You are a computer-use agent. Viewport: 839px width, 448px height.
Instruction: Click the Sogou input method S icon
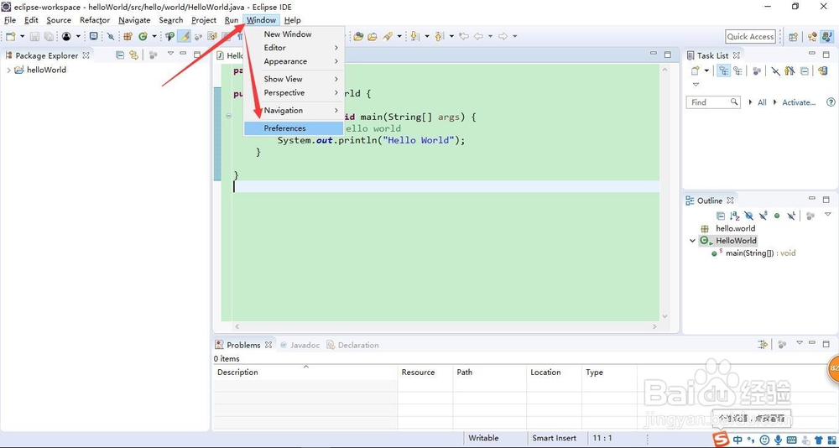[722, 439]
